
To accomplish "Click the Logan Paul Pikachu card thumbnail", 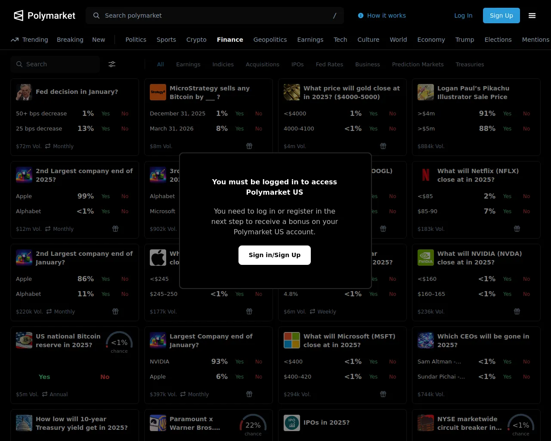I will click(426, 92).
